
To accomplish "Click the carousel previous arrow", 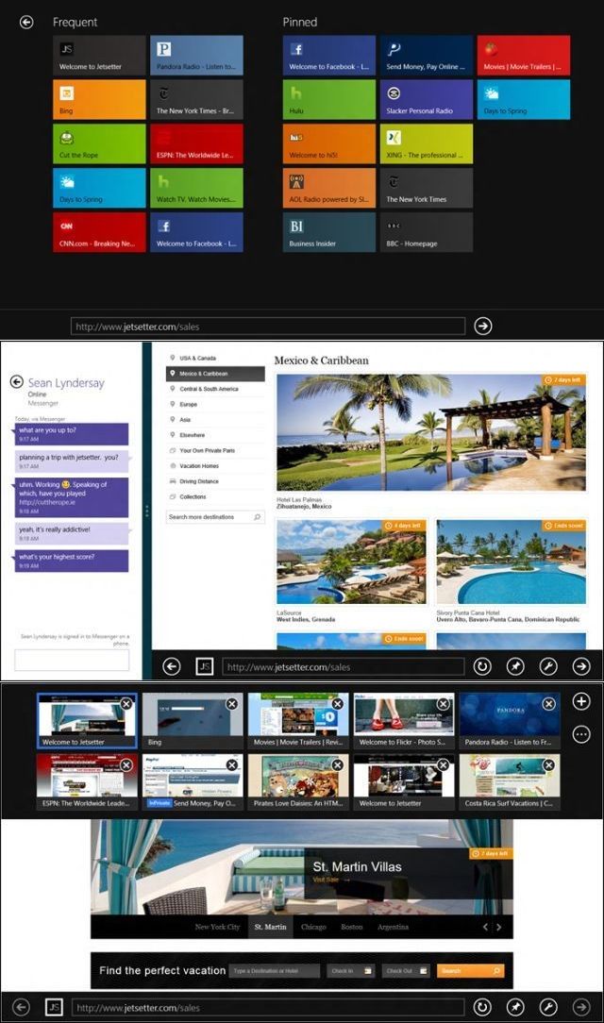I will click(x=485, y=927).
